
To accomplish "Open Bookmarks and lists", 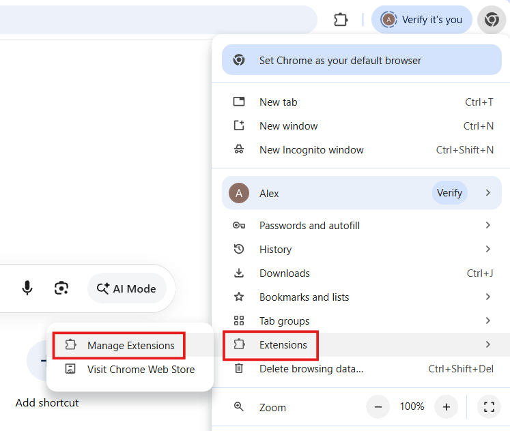I will pos(361,297).
